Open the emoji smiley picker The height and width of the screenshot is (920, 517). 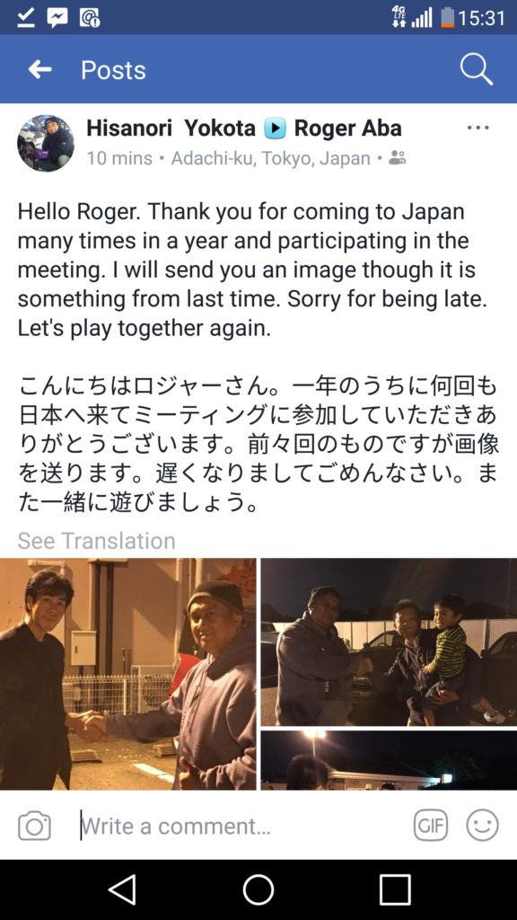pyautogui.click(x=482, y=826)
